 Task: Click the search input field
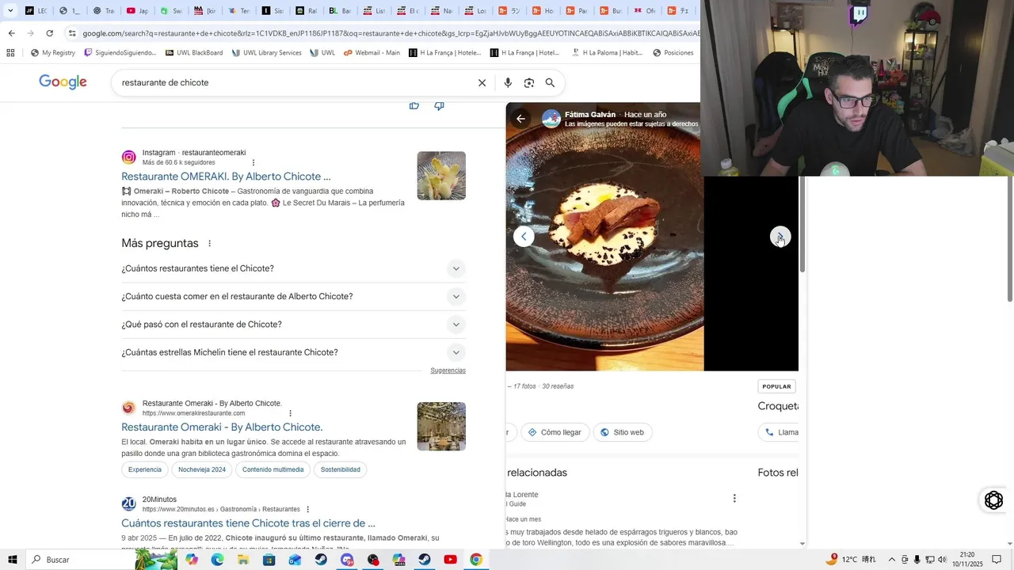(x=293, y=82)
